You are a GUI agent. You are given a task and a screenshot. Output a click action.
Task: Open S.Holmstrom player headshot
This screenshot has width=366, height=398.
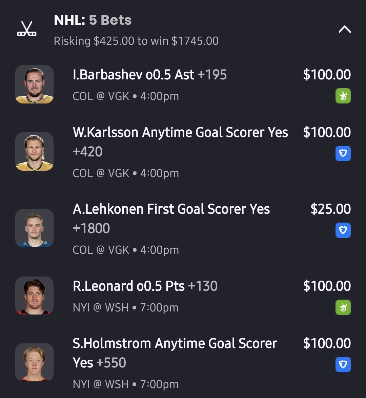pyautogui.click(x=34, y=362)
